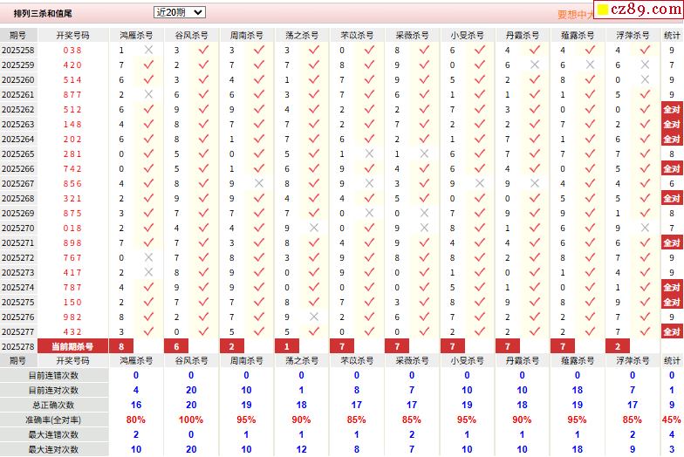Screen dimensions: 684x457
Task: Click the red 8 current kill number for 鸿雁
Action: pyautogui.click(x=121, y=347)
